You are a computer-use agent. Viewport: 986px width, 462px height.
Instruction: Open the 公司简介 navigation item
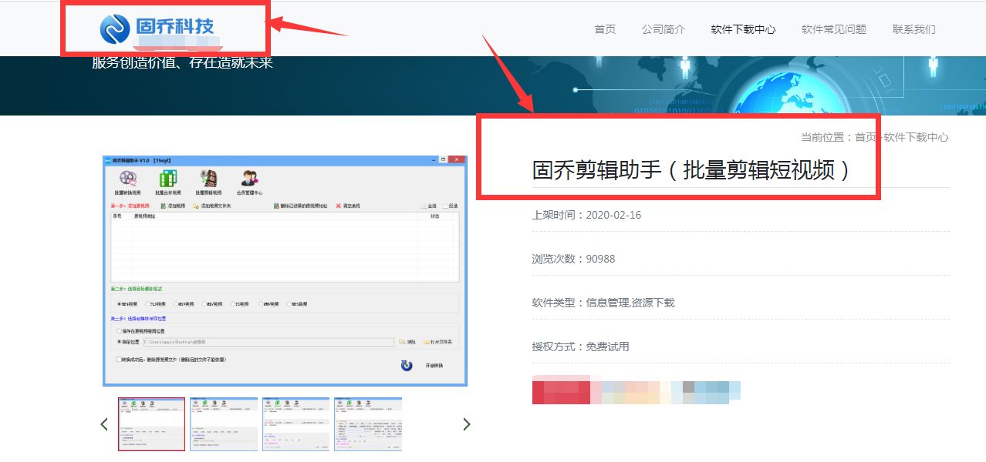coord(664,29)
